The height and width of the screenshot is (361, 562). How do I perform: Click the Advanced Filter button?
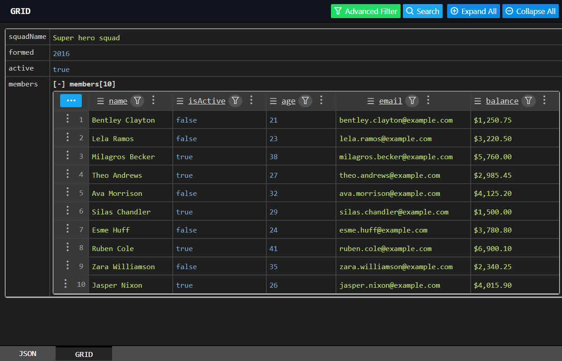point(365,11)
